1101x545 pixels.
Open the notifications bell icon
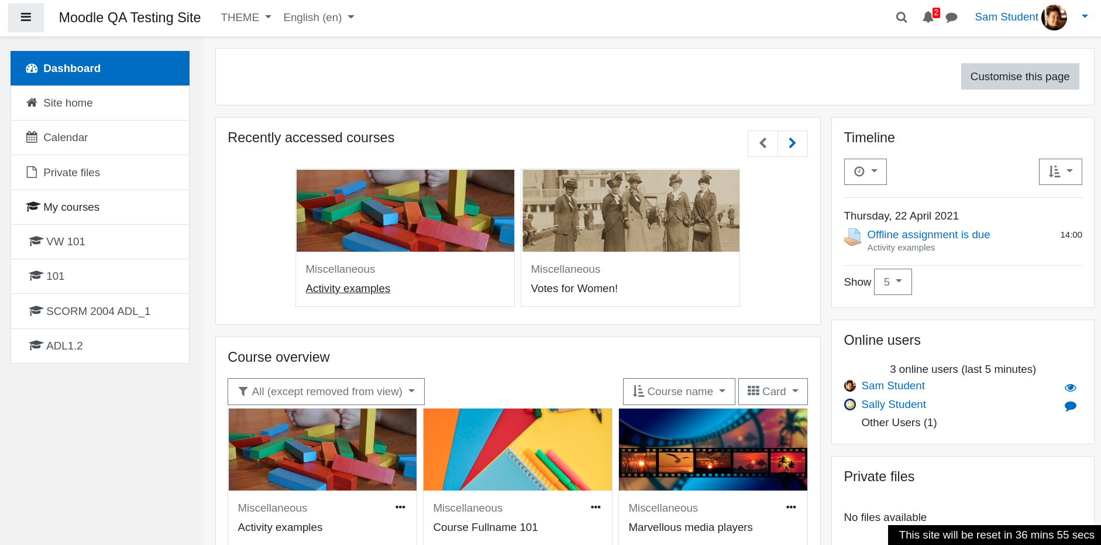pyautogui.click(x=928, y=18)
